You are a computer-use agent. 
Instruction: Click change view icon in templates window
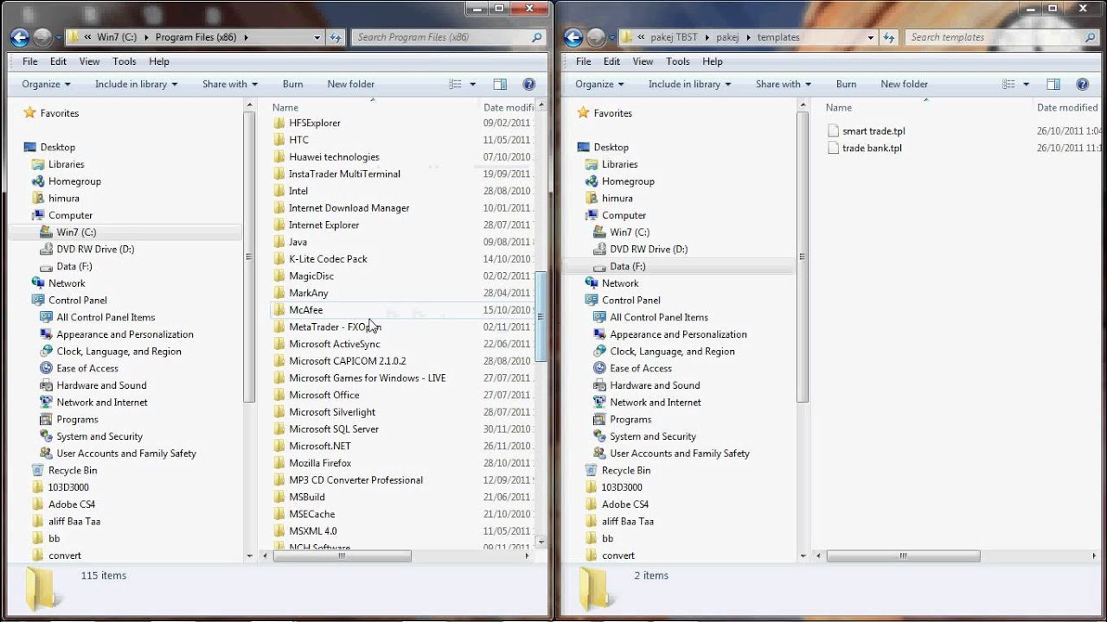coord(1008,84)
